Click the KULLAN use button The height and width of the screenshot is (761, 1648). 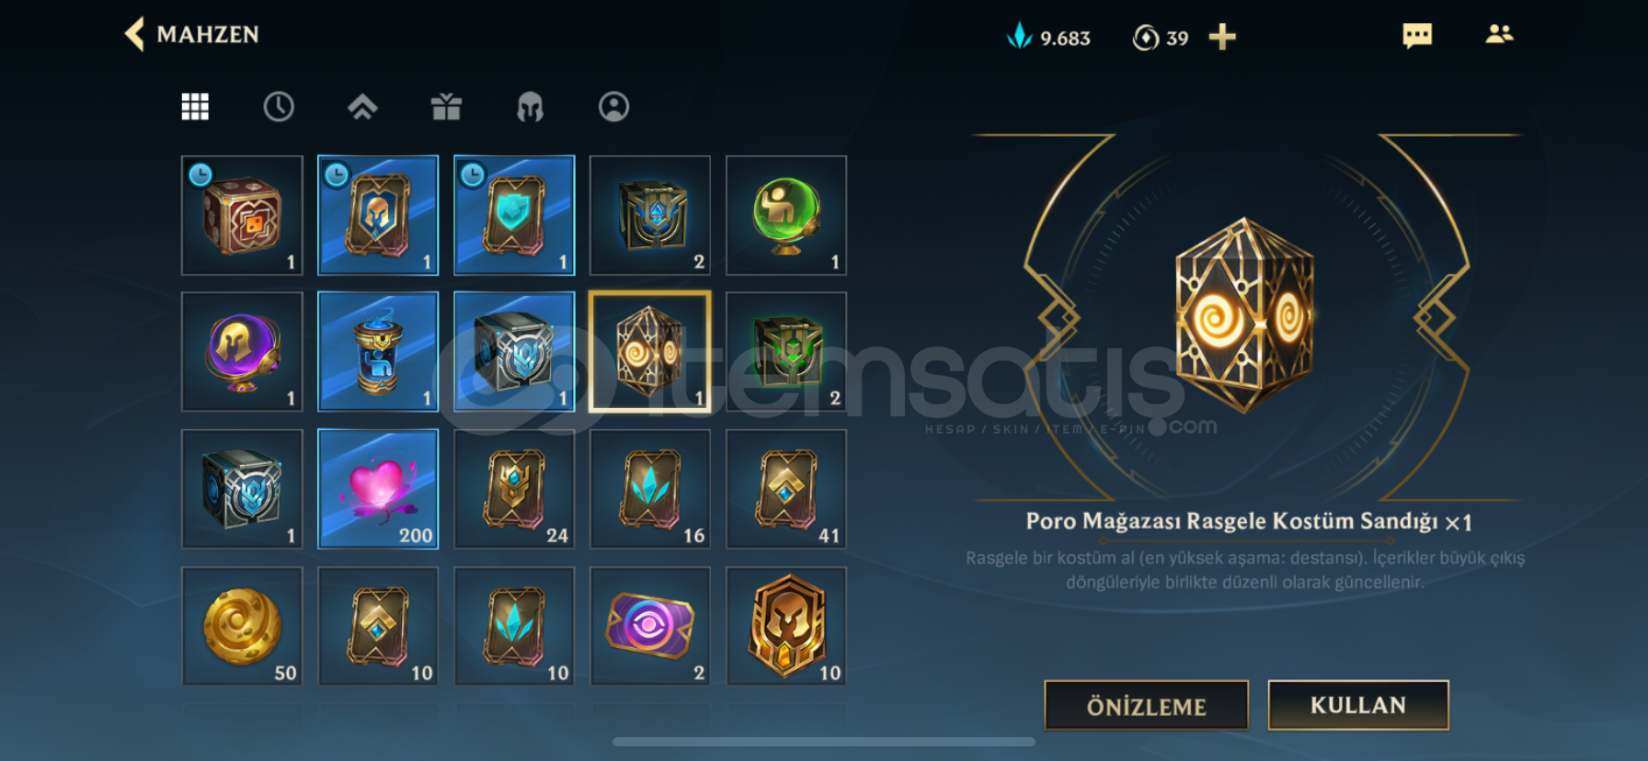click(1358, 705)
